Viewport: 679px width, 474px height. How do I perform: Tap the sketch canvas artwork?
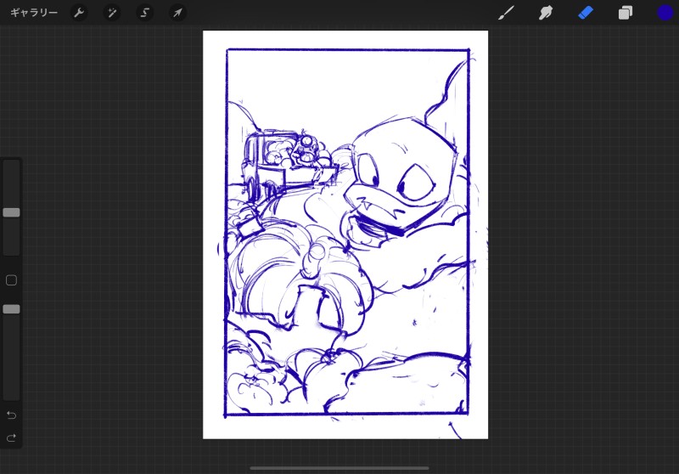pyautogui.click(x=345, y=234)
